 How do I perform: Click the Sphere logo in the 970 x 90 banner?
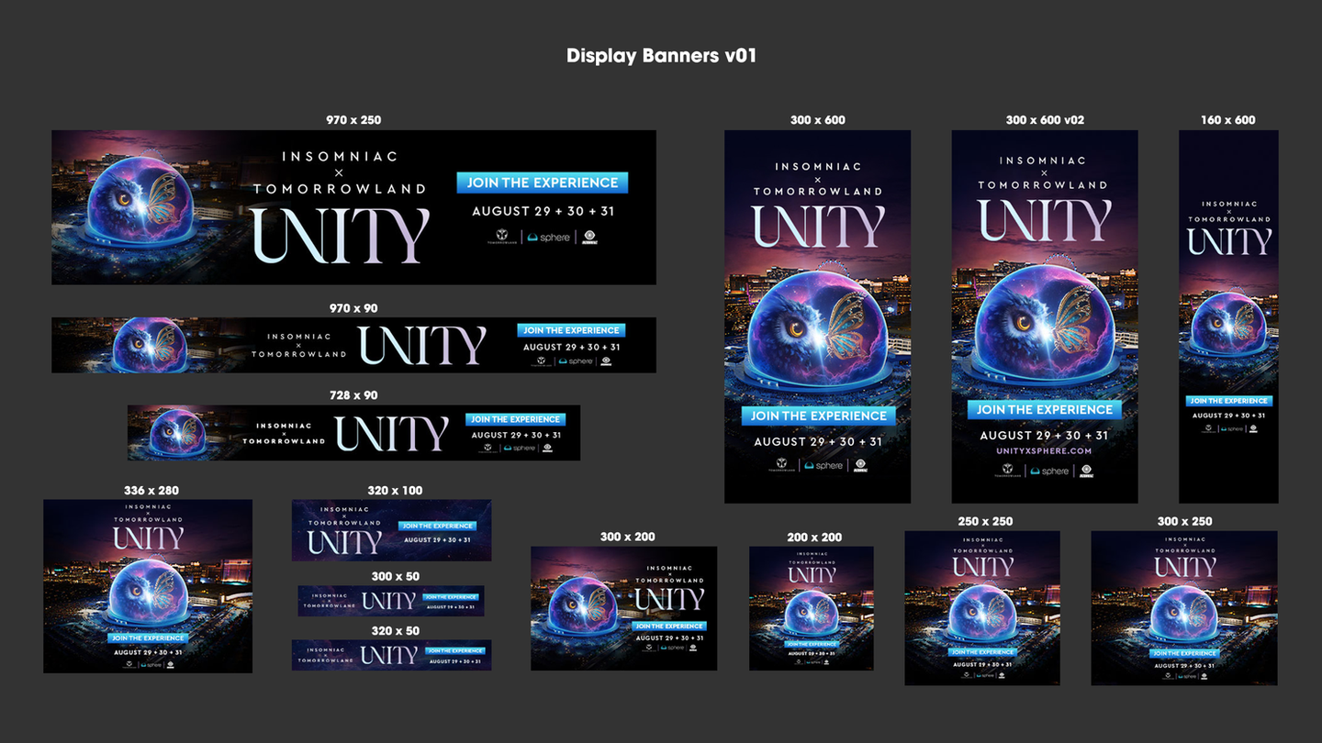tap(576, 361)
